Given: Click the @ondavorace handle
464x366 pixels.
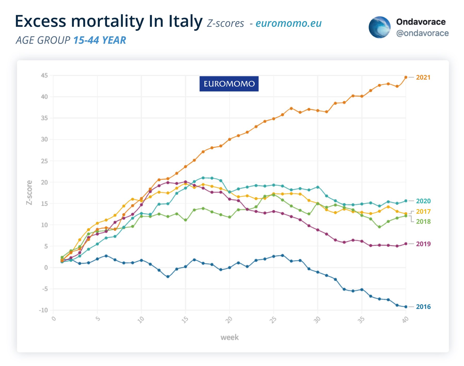Looking at the screenshot, I should (422, 33).
